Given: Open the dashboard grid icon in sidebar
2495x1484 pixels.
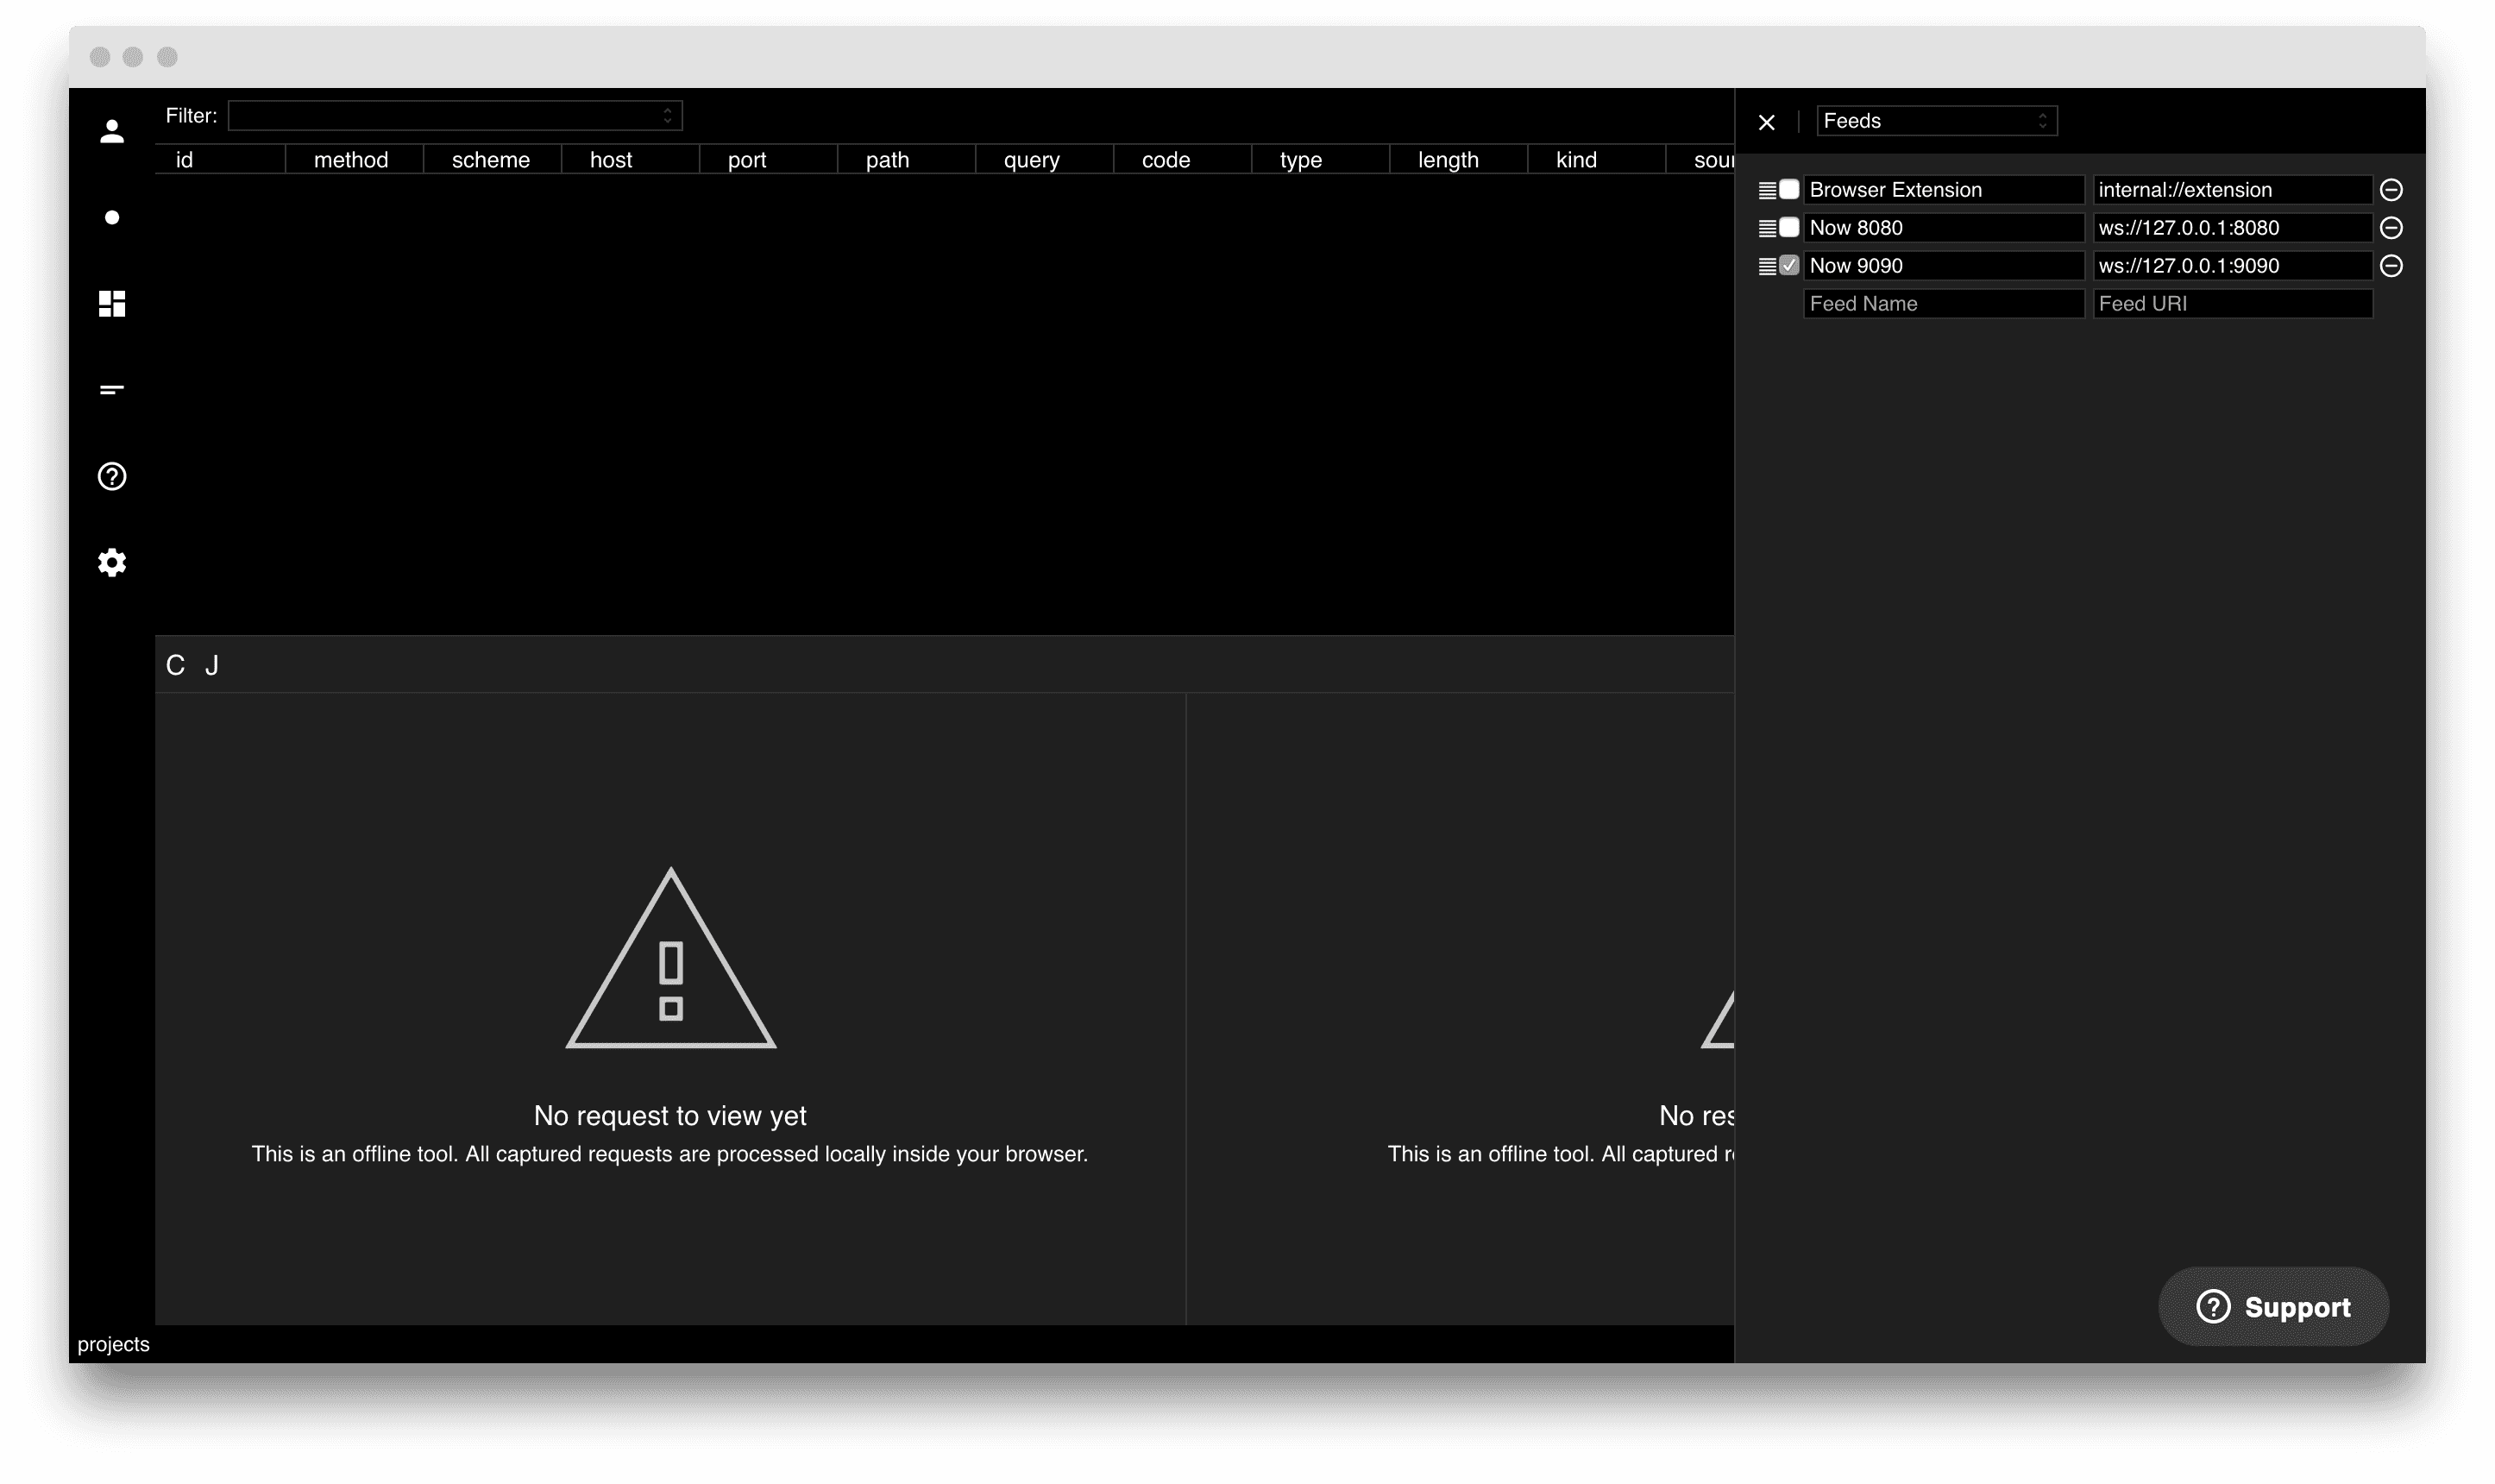Looking at the screenshot, I should pos(112,304).
